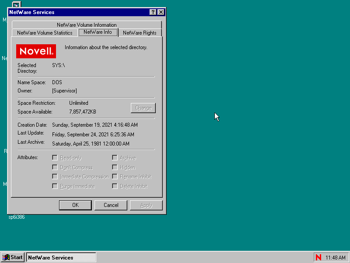Click the 7,857,472KB space available value
The width and height of the screenshot is (350, 263).
tap(83, 112)
